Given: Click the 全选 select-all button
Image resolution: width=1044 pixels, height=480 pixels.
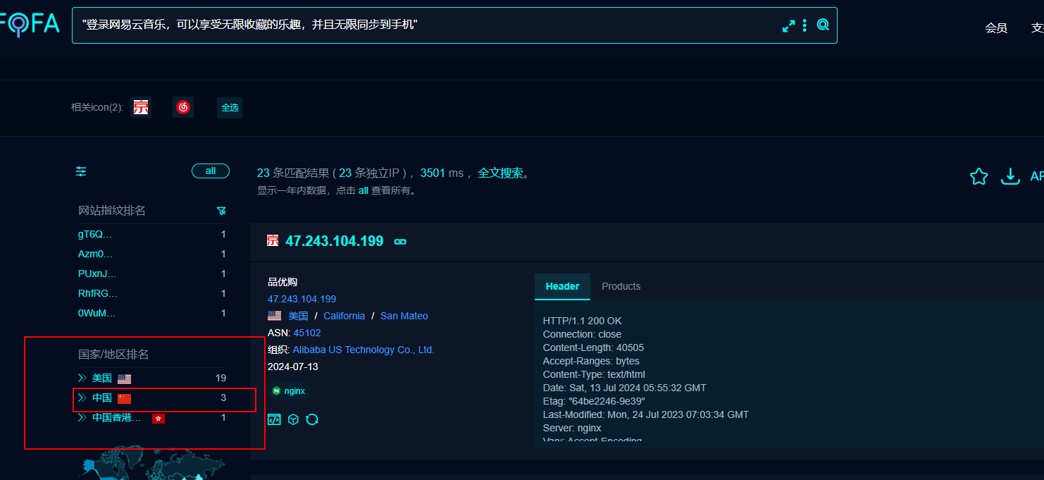Looking at the screenshot, I should 230,108.
